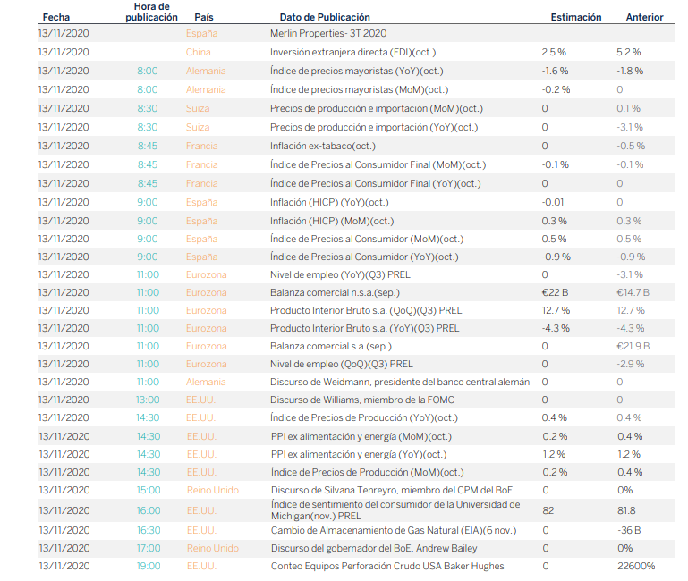The height and width of the screenshot is (581, 688).
Task: Click the Fecha column header
Action: (55, 17)
